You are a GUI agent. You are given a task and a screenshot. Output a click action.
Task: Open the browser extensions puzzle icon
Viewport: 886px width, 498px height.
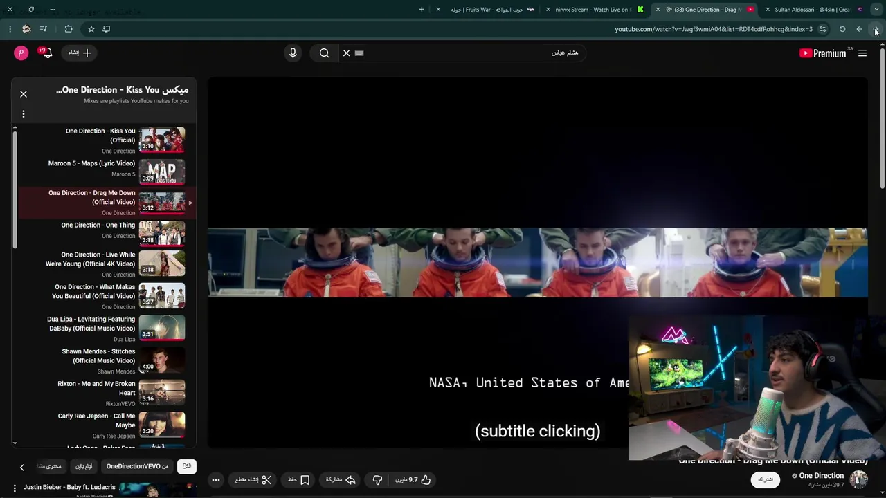tap(68, 29)
